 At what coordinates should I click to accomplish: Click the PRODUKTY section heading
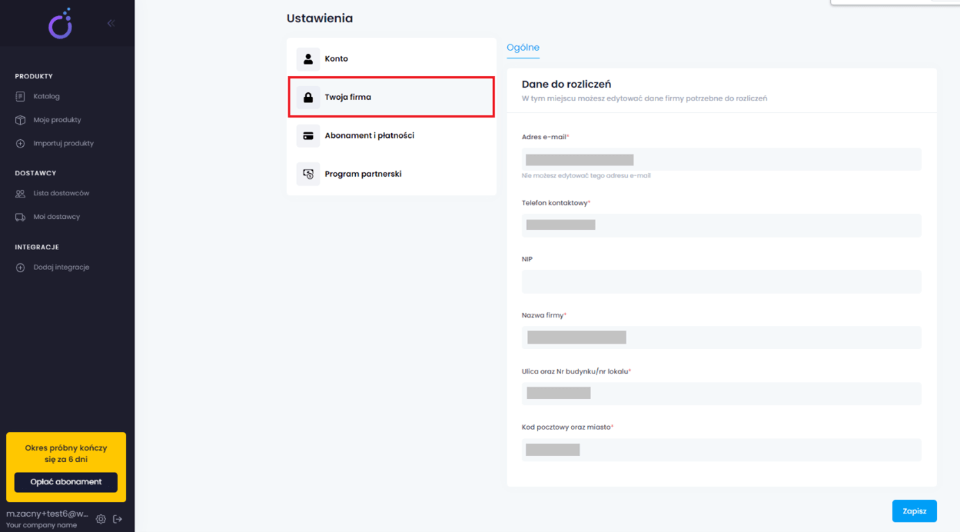point(34,76)
